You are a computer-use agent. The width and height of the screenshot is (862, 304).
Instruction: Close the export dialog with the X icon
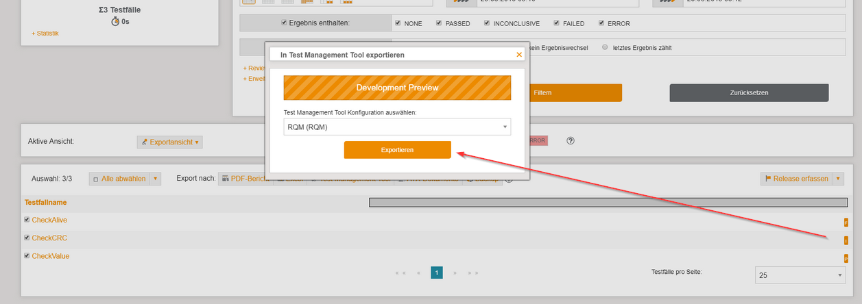pos(518,54)
